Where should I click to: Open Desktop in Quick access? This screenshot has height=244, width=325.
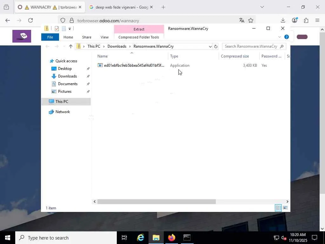pyautogui.click(x=65, y=69)
